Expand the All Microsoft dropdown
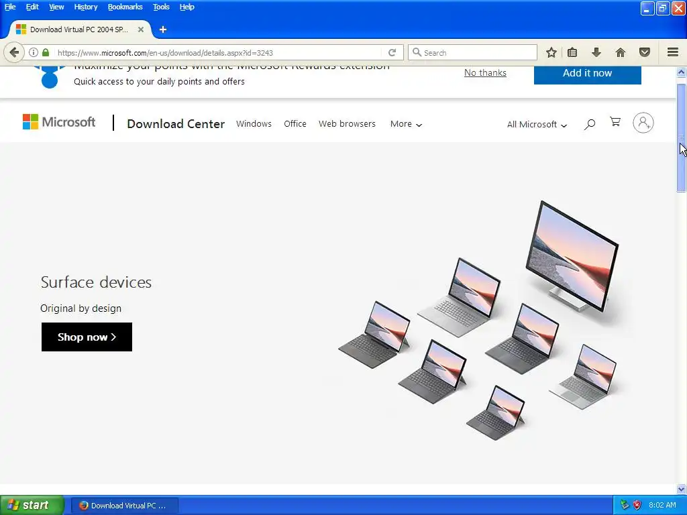Image resolution: width=687 pixels, height=515 pixels. pyautogui.click(x=537, y=124)
